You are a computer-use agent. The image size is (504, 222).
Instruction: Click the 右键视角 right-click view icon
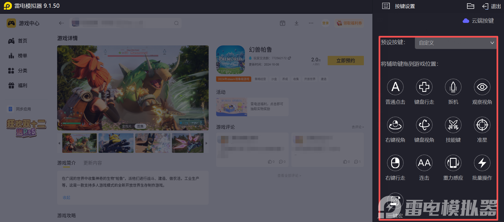click(395, 125)
